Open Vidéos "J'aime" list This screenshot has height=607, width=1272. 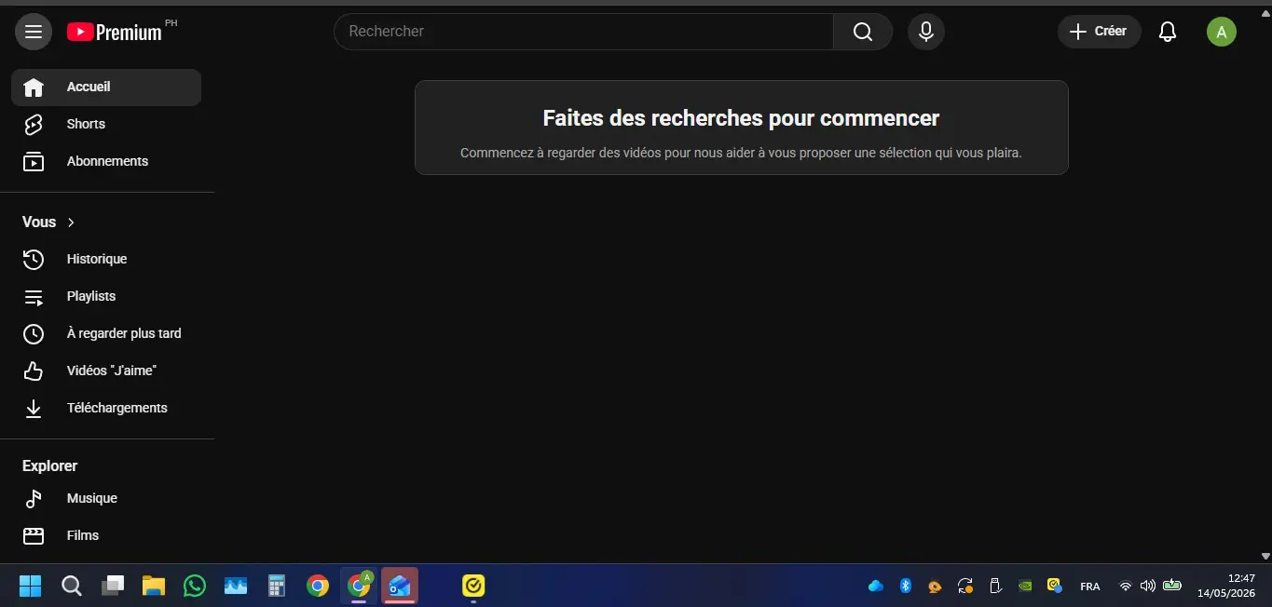click(106, 371)
